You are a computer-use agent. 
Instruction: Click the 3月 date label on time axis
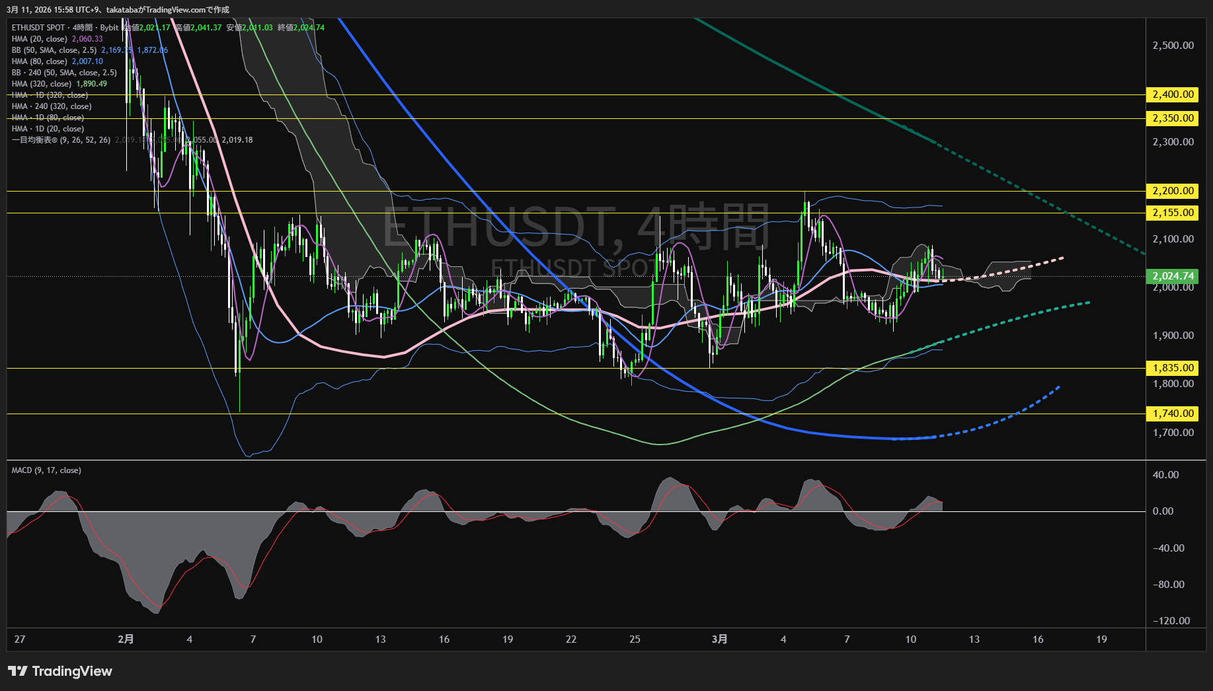coord(719,639)
